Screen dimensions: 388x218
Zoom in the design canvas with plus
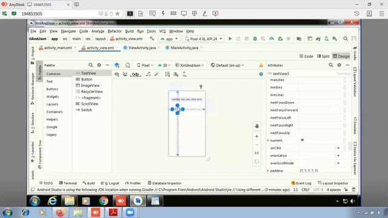point(256,136)
